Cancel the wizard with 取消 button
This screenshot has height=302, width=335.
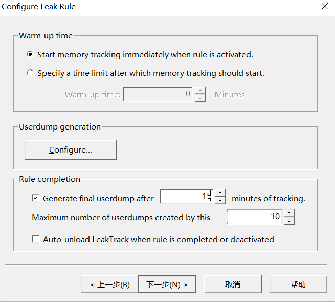click(233, 284)
